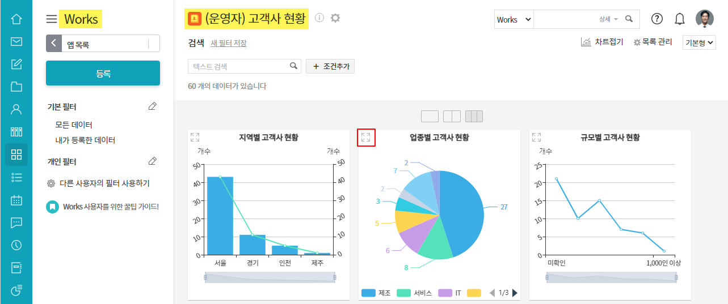
Task: Open the notification bell icon
Action: [x=679, y=19]
